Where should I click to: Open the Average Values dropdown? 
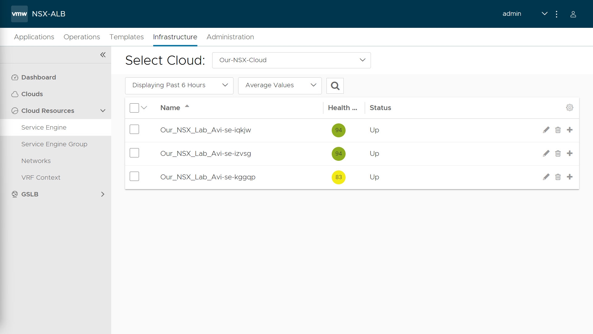pyautogui.click(x=280, y=85)
